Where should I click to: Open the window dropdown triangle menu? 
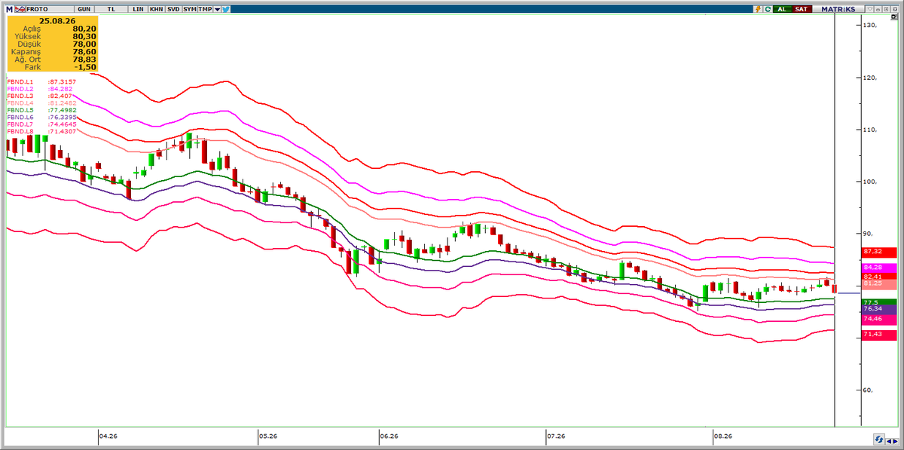[870, 9]
